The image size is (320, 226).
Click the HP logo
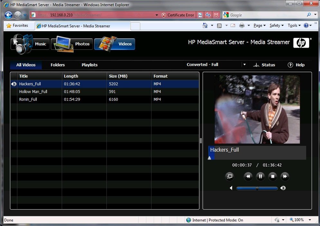[301, 43]
